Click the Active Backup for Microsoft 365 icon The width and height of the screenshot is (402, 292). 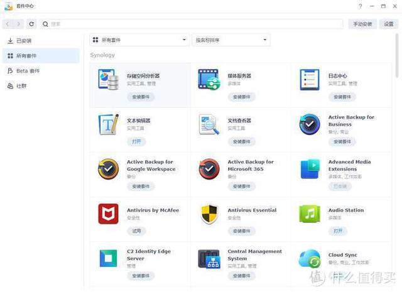209,169
